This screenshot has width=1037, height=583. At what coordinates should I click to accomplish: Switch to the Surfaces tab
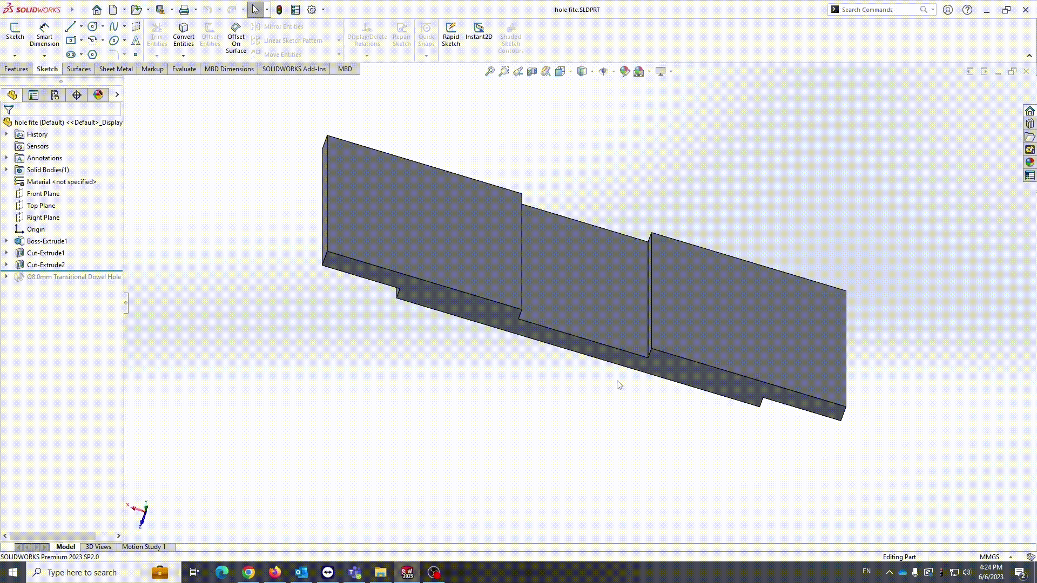(x=79, y=69)
